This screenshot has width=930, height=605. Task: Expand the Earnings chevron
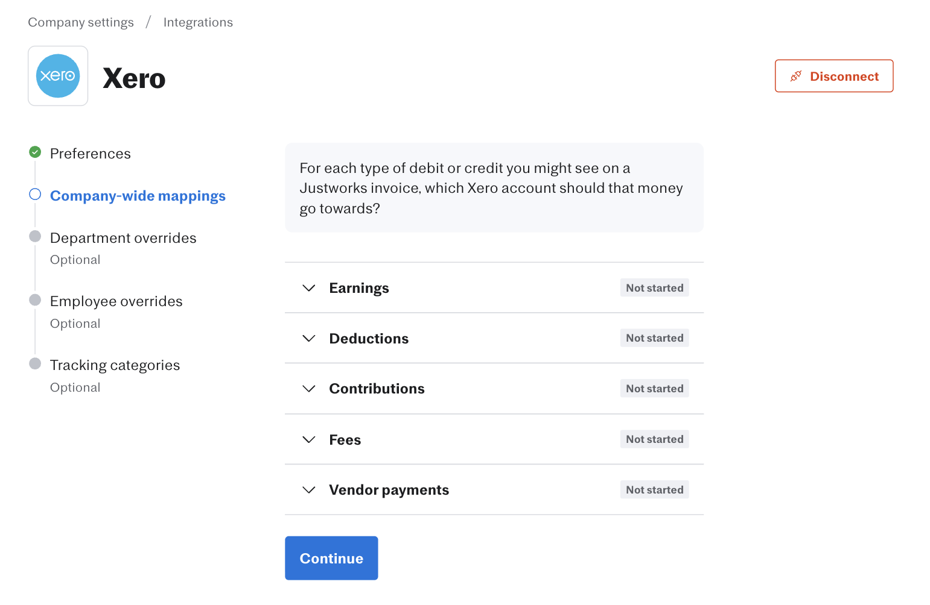click(309, 288)
